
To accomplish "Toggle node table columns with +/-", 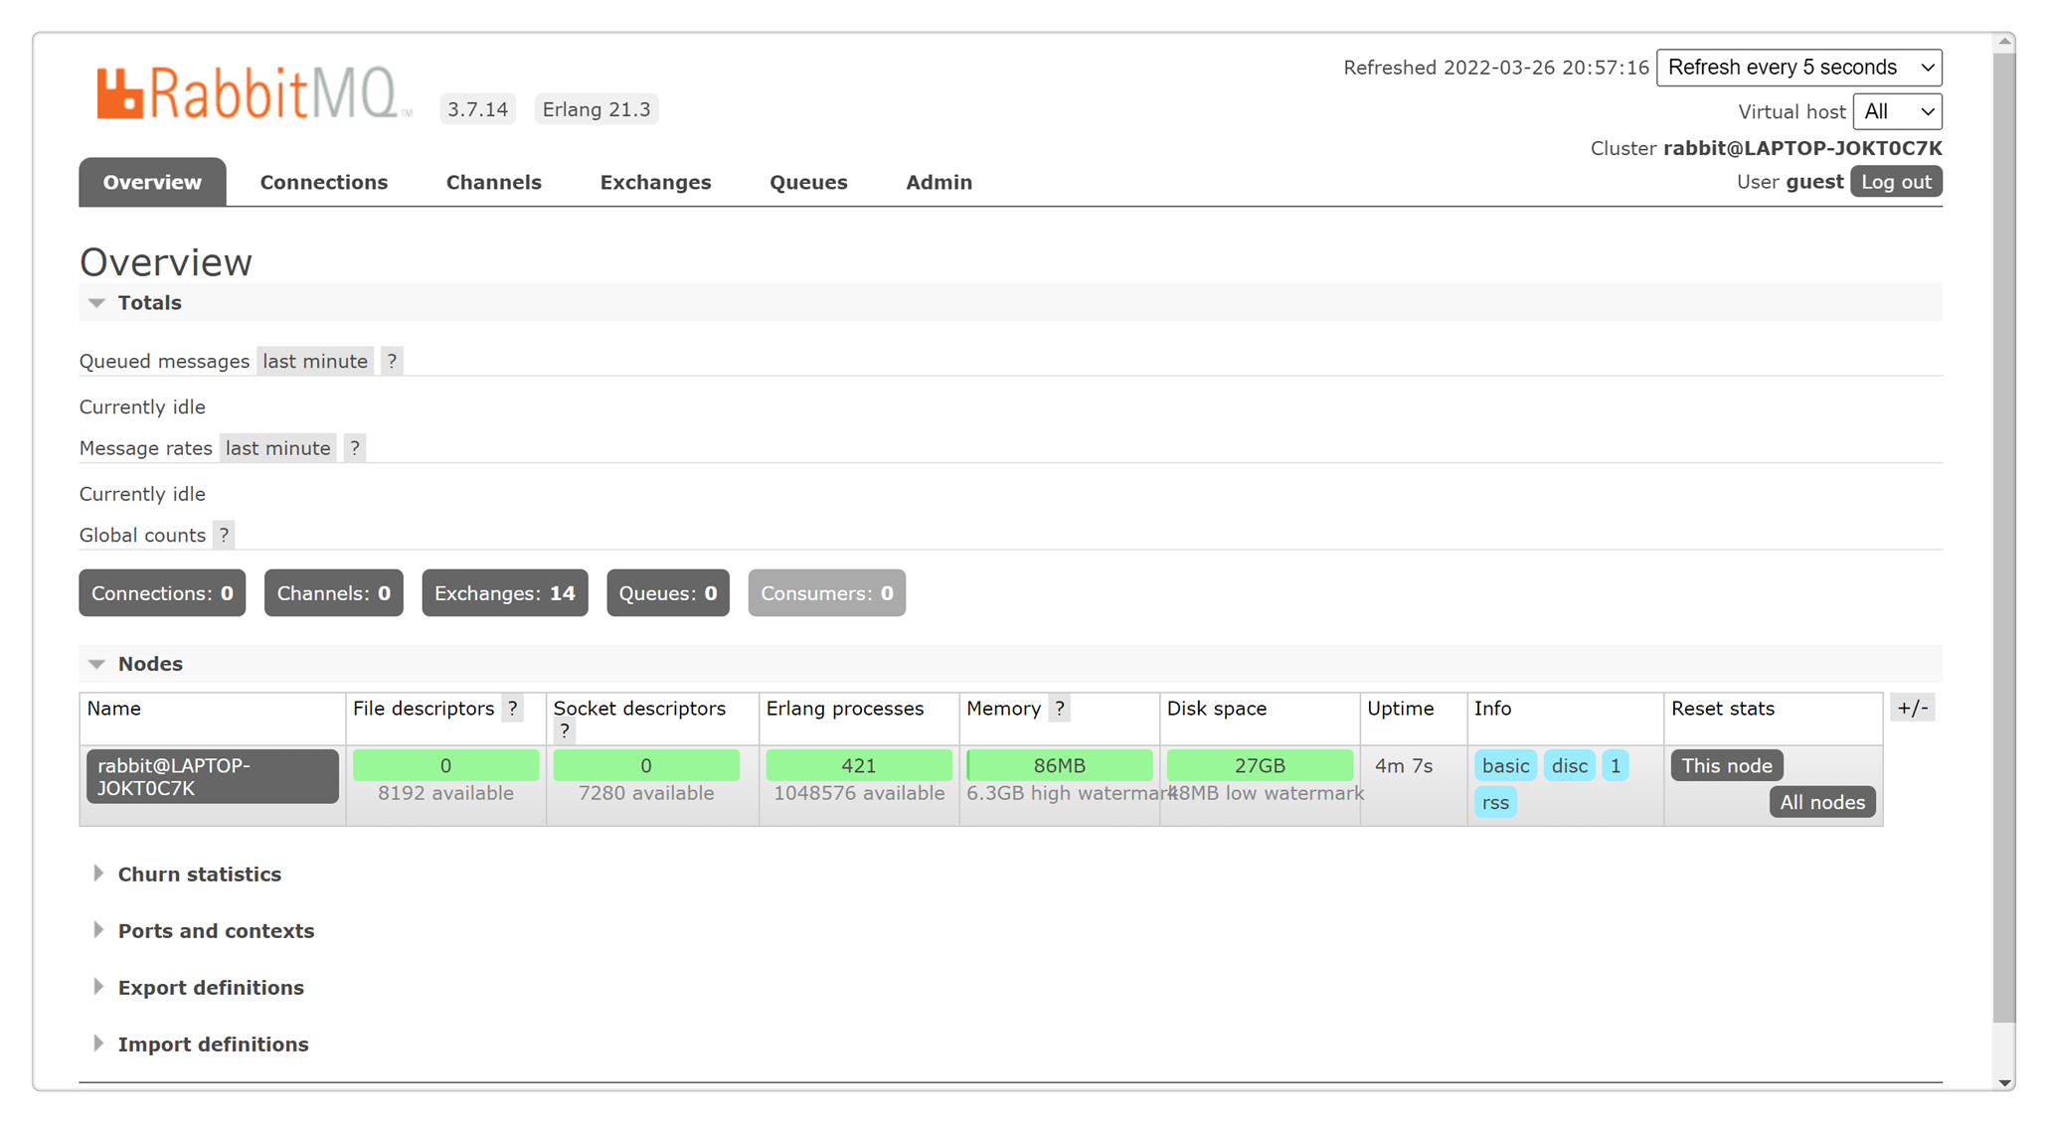I will pos(1912,709).
